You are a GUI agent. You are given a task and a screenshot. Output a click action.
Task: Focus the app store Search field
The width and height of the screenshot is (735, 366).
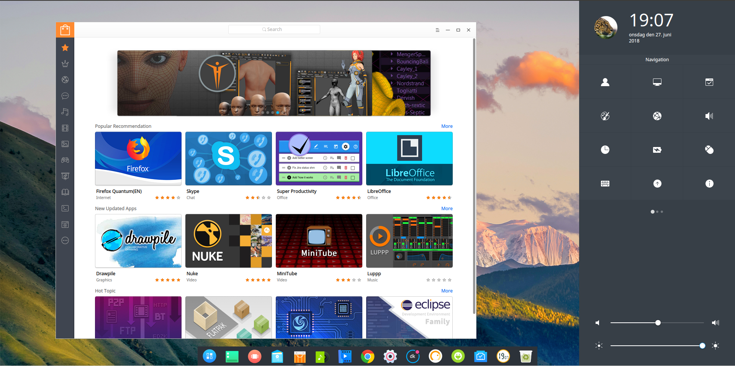274,29
